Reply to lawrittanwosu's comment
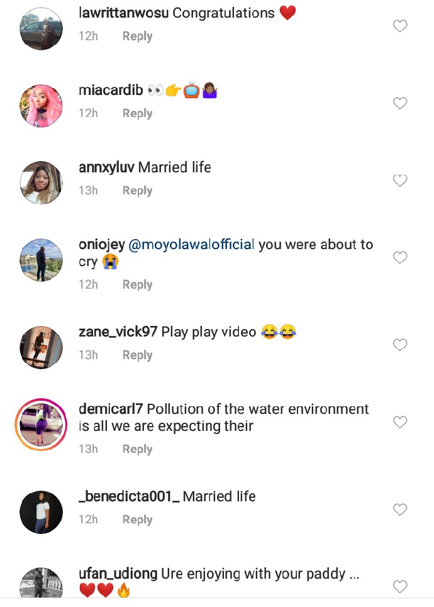 pyautogui.click(x=137, y=36)
